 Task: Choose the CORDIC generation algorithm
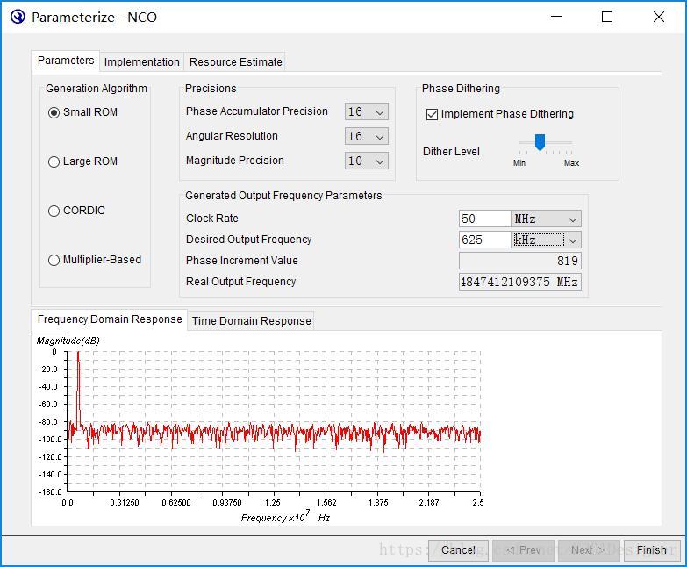click(54, 211)
